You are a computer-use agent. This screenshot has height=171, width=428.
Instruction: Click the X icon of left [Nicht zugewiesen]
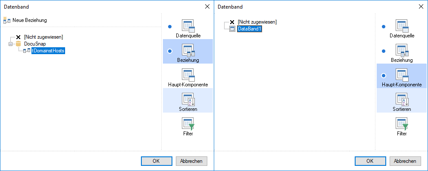click(18, 37)
